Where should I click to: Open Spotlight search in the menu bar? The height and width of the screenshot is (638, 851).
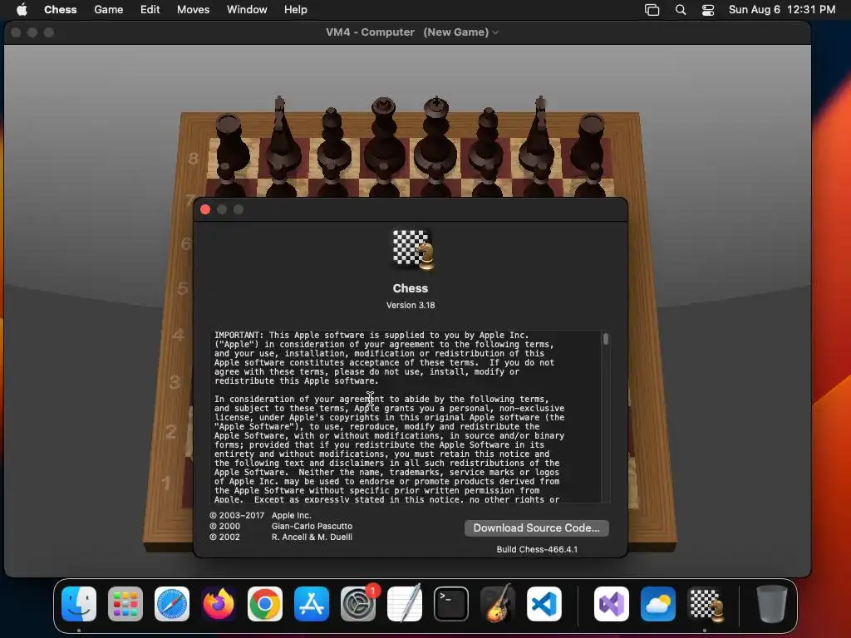[x=680, y=10]
